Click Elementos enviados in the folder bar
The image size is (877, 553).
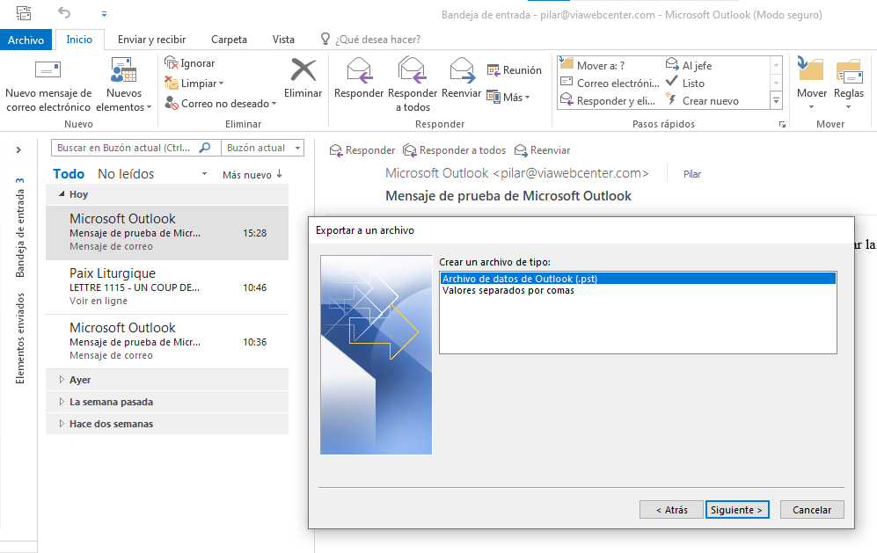coord(20,338)
